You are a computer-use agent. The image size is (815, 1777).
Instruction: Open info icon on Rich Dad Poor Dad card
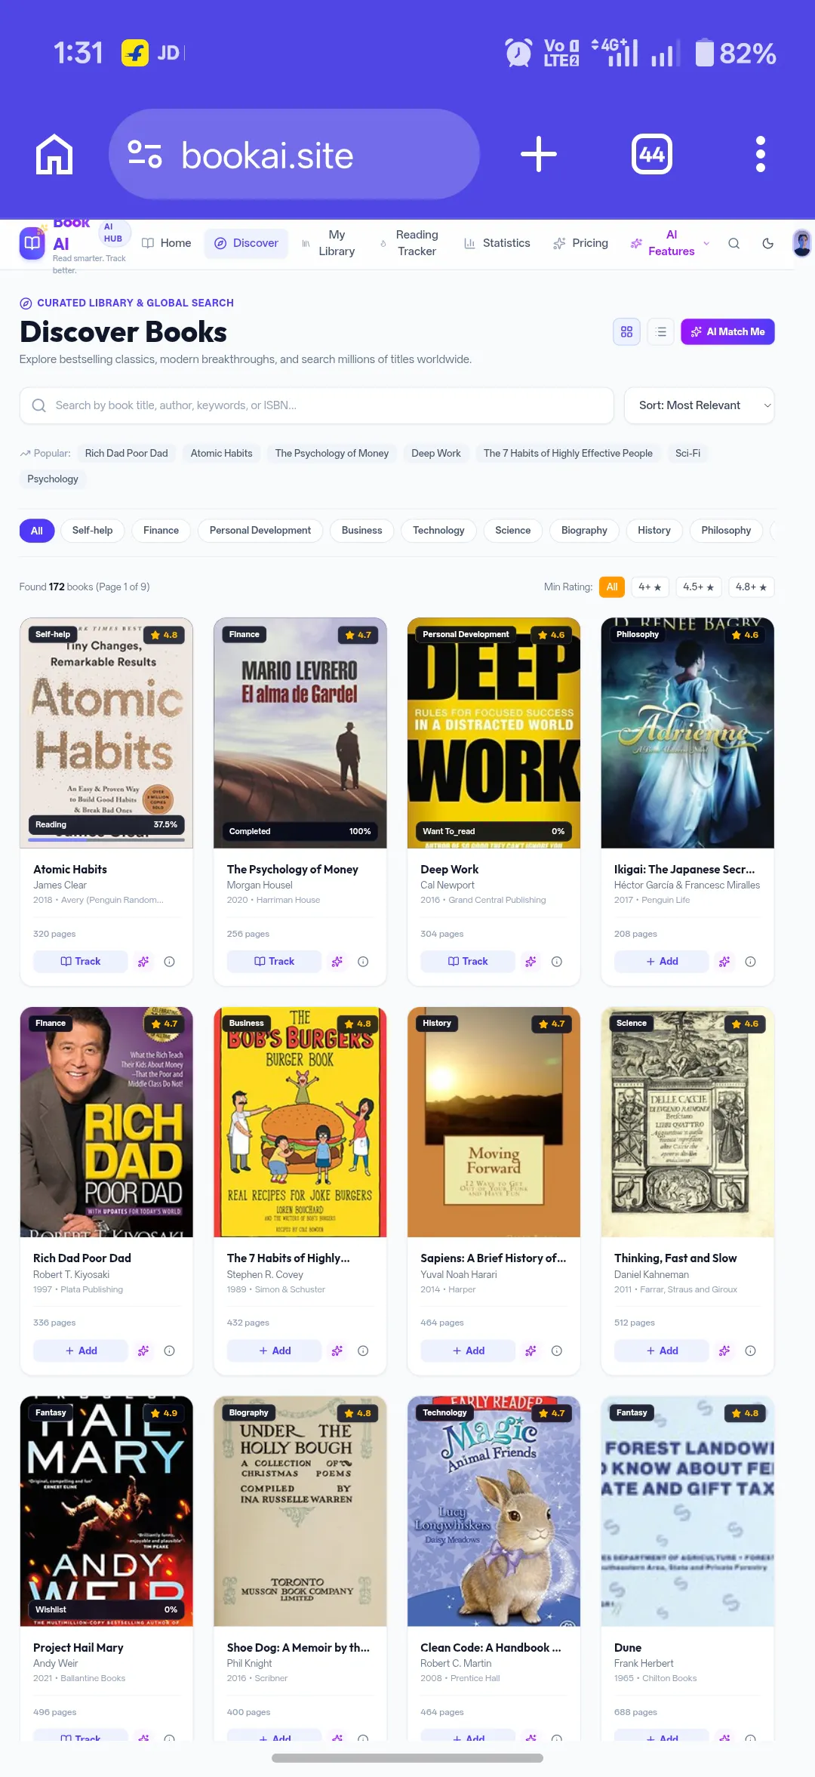coord(170,1350)
